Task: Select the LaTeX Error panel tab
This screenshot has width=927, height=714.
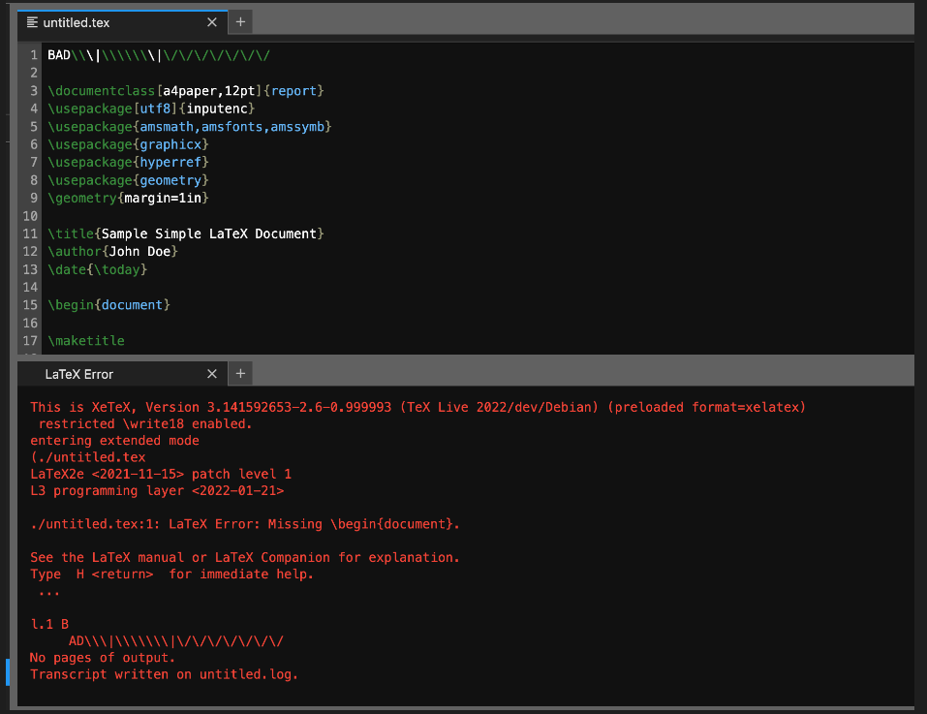Action: (122, 374)
